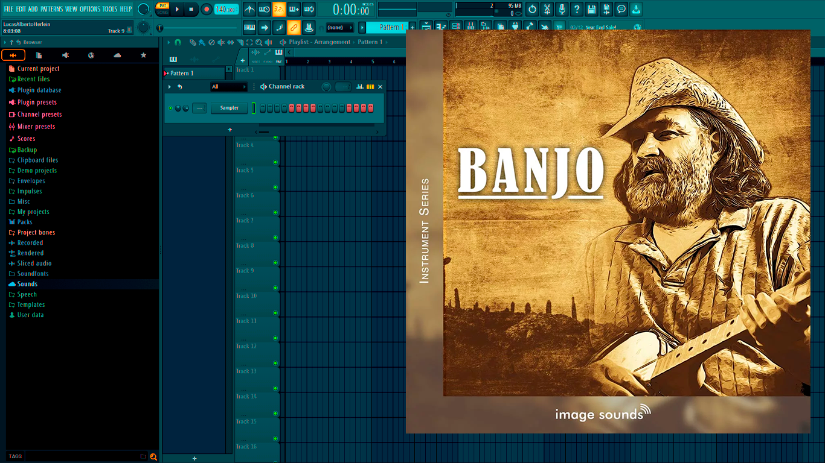825x463 pixels.
Task: Open the Pattern 1 selector in toolbar
Action: (388, 27)
